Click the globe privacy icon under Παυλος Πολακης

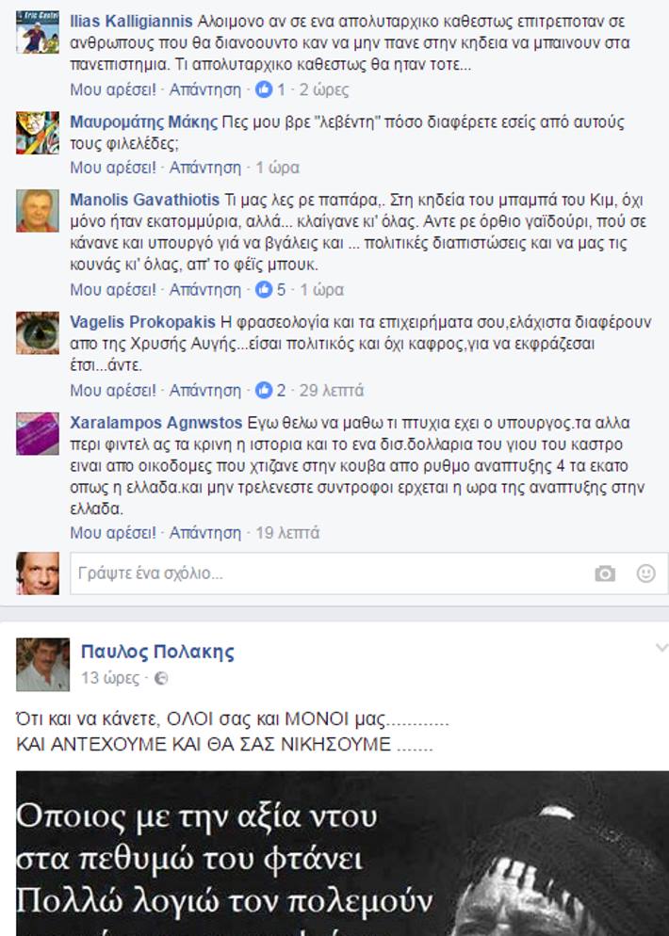pyautogui.click(x=161, y=678)
